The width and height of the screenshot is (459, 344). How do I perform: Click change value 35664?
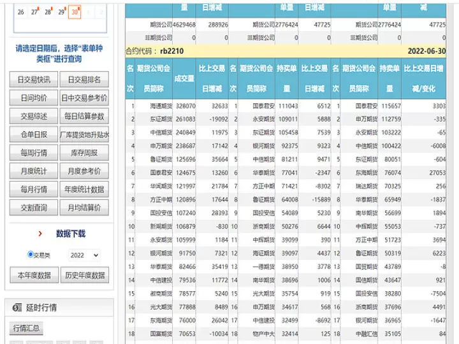point(220,159)
